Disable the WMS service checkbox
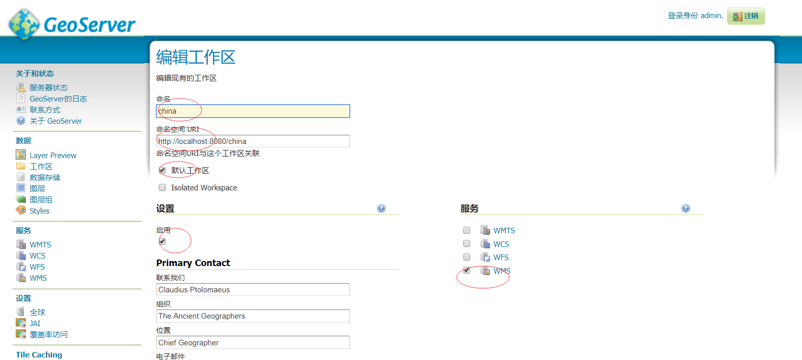 point(467,270)
